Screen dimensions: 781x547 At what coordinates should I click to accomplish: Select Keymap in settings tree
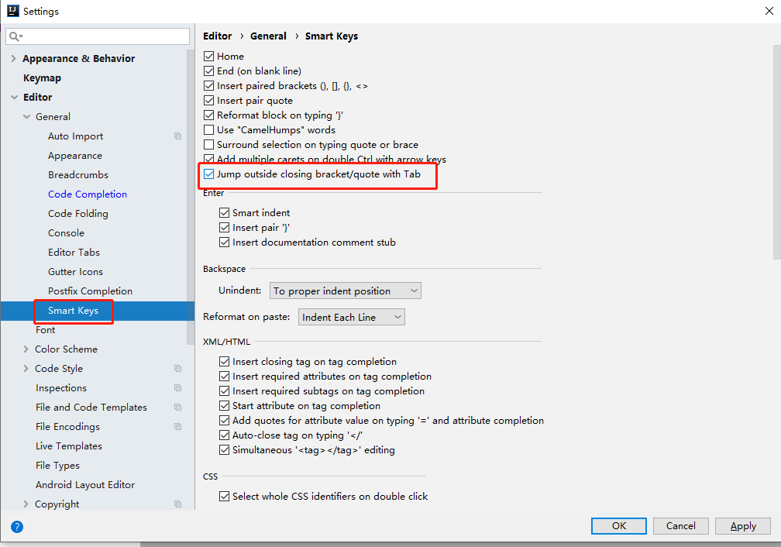(42, 77)
